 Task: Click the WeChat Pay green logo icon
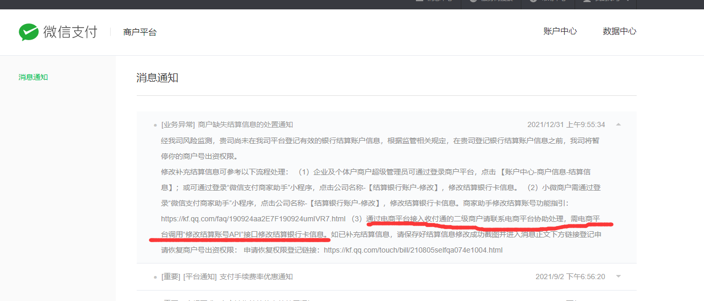(x=29, y=32)
